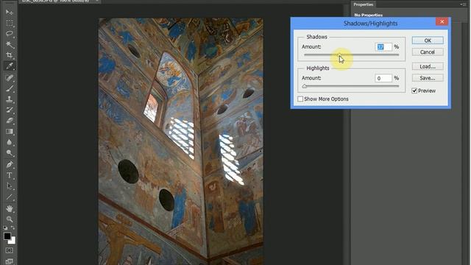Close the Shadows/Highlights dialog
471x265 pixels.
click(x=442, y=21)
